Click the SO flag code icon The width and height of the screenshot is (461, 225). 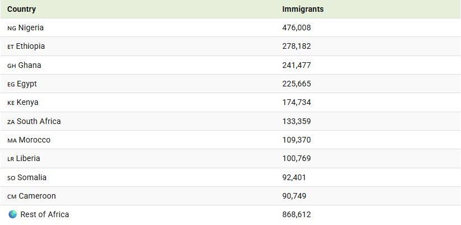click(11, 178)
